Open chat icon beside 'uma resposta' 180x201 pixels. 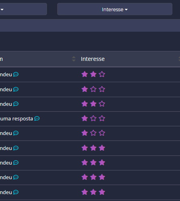[x=37, y=119]
